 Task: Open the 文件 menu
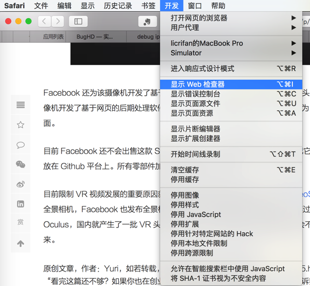pos(41,6)
